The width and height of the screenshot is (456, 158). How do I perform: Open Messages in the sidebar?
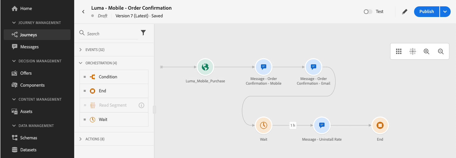[37, 47]
